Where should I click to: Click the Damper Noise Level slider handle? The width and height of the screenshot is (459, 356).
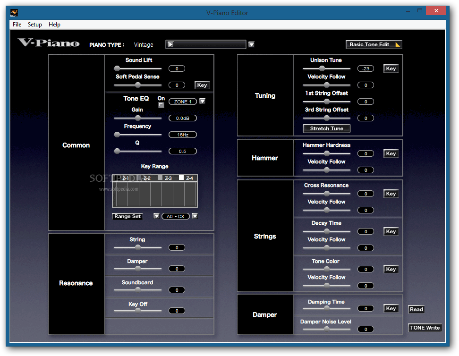327,329
